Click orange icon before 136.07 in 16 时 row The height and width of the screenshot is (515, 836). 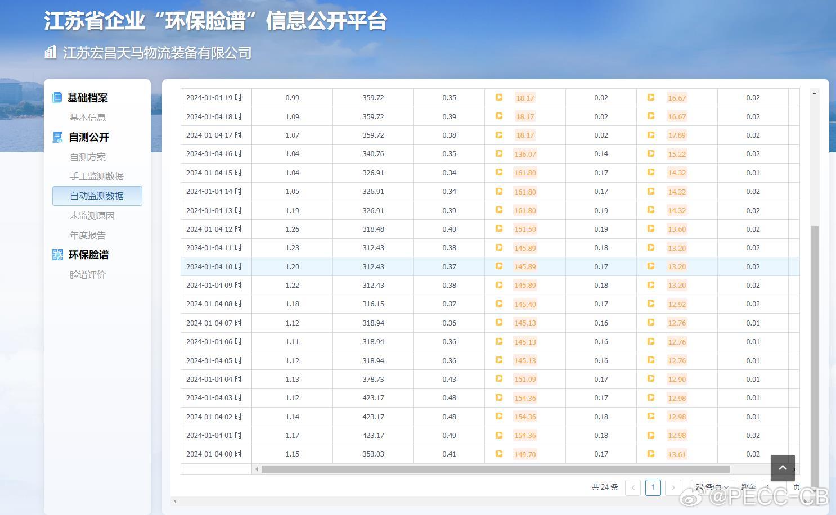point(499,153)
